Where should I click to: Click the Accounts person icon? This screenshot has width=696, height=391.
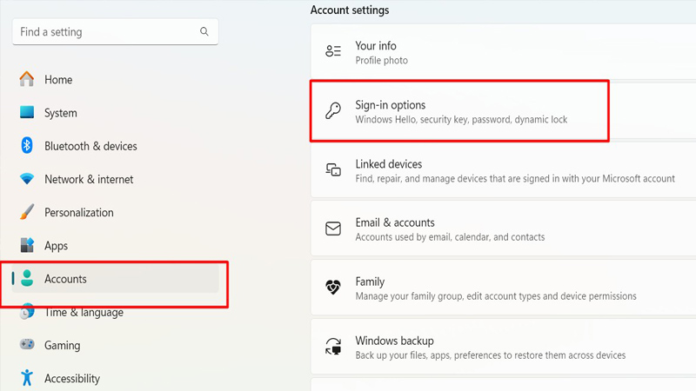[x=27, y=278]
